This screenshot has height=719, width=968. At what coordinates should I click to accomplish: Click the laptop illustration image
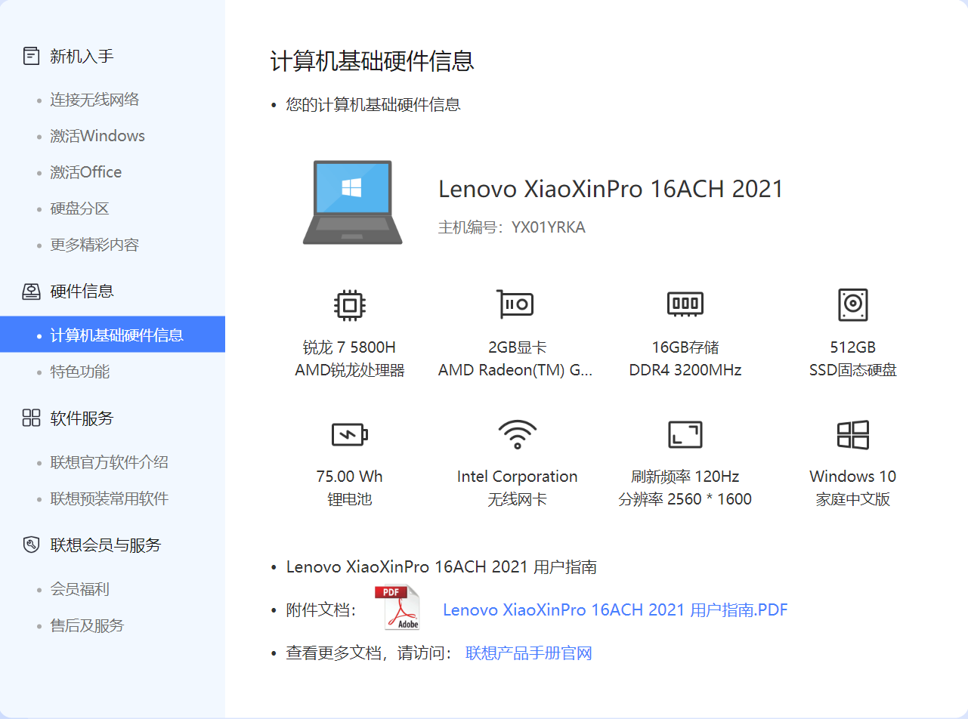click(353, 202)
